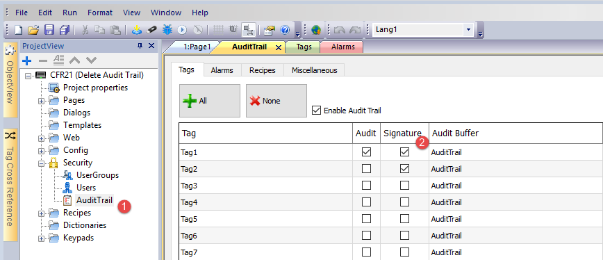Viewport: 603px width, 260px height.
Task: Click the None button with the red X
Action: (276, 101)
